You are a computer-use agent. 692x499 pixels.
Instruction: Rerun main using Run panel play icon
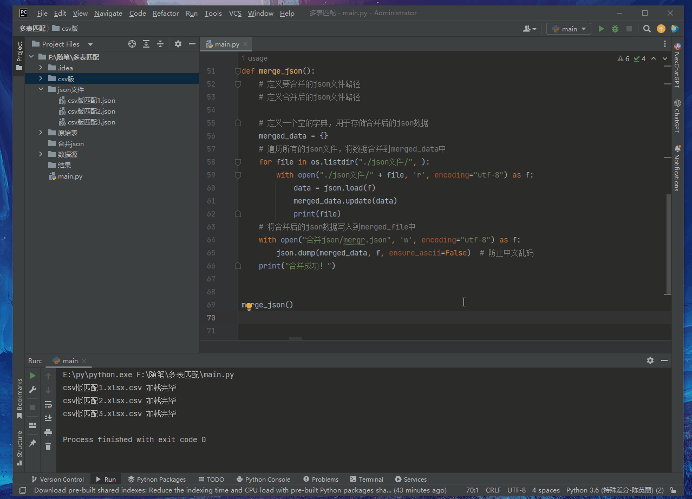[32, 376]
